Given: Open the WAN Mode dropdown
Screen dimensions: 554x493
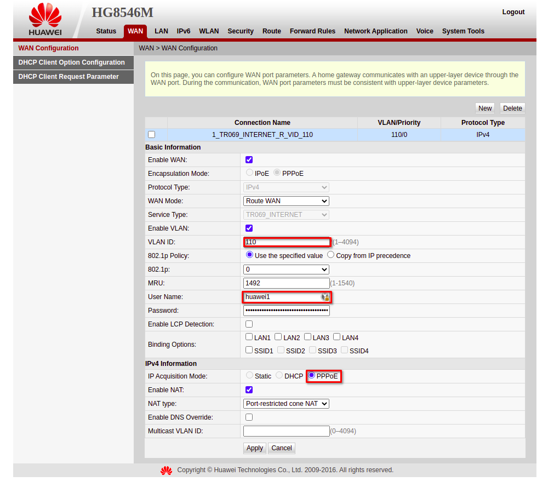Looking at the screenshot, I should click(286, 201).
